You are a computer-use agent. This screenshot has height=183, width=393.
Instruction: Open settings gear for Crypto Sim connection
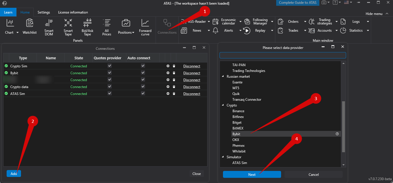[x=168, y=66]
